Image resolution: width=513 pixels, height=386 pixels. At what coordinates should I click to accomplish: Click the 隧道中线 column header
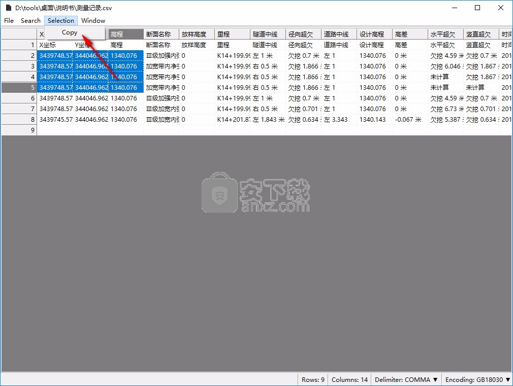[268, 34]
